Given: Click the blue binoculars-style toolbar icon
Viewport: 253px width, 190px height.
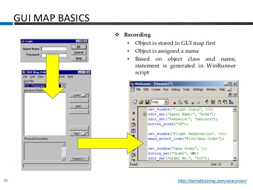Looking at the screenshot, I should (x=231, y=102).
